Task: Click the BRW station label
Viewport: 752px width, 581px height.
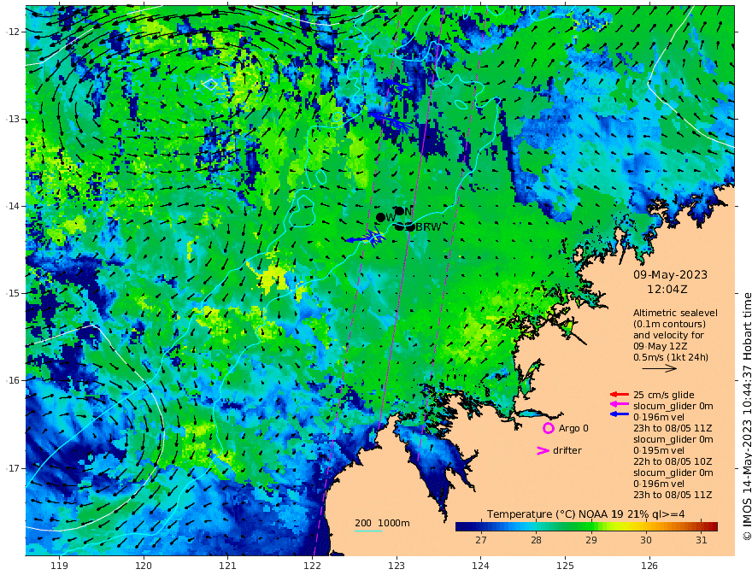Action: tap(428, 227)
